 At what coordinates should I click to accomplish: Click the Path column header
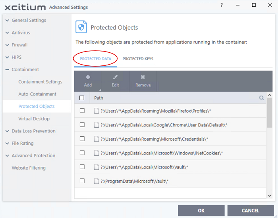[x=98, y=98]
